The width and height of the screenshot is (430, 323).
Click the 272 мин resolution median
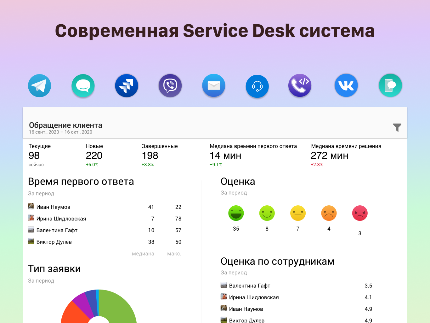[330, 156]
